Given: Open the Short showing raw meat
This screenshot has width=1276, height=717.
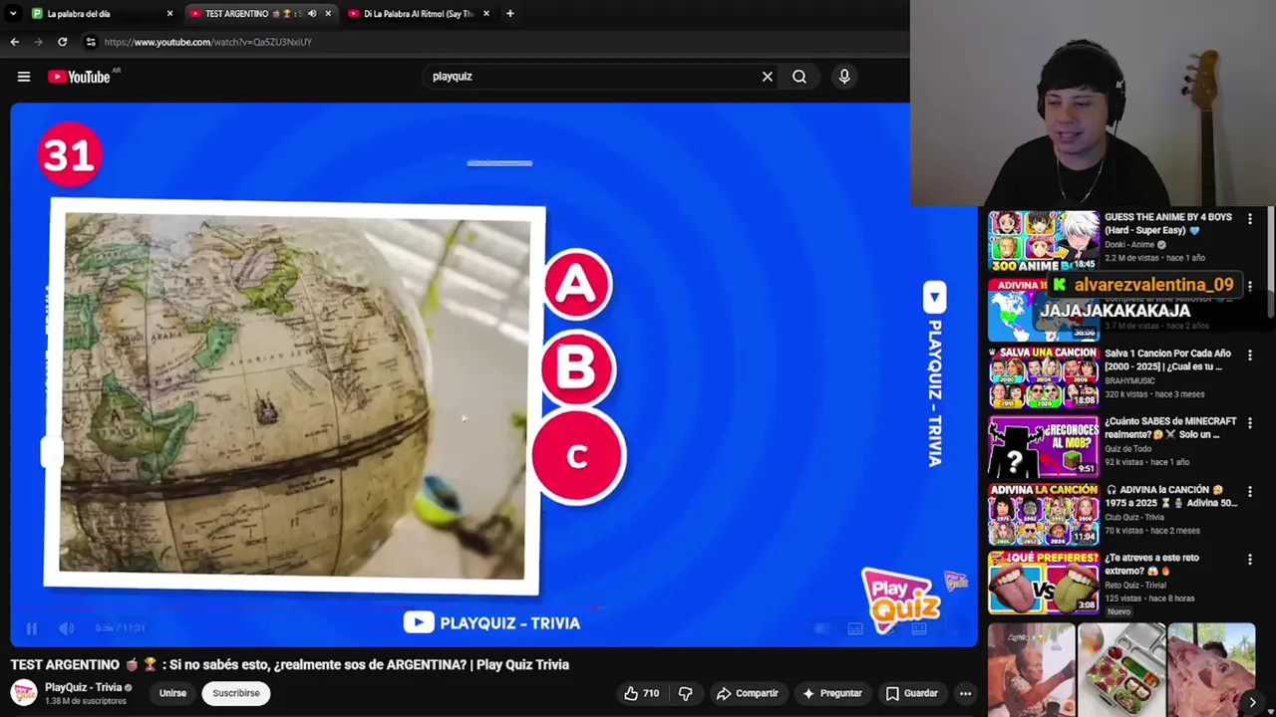Looking at the screenshot, I should click(1211, 670).
